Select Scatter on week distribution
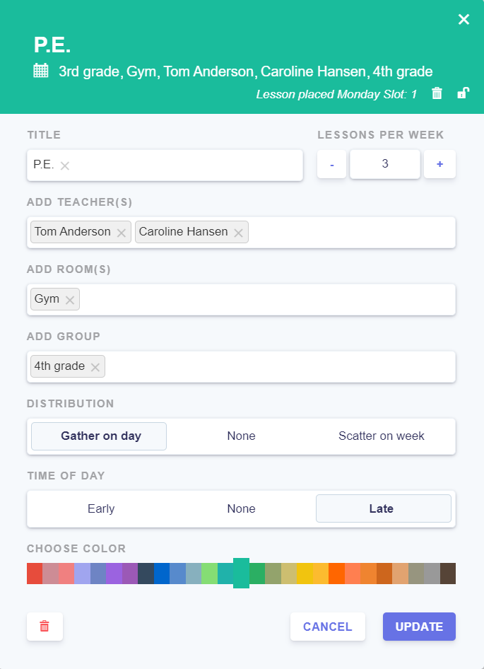This screenshot has width=484, height=669. pos(381,436)
